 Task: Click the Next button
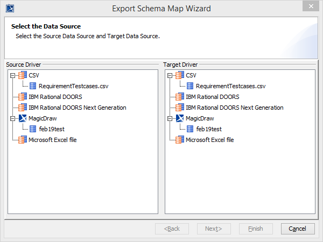(x=213, y=229)
